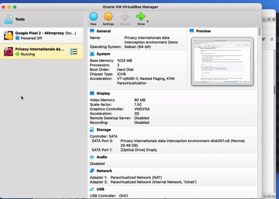Click the Debian VM icon in list

8,51
